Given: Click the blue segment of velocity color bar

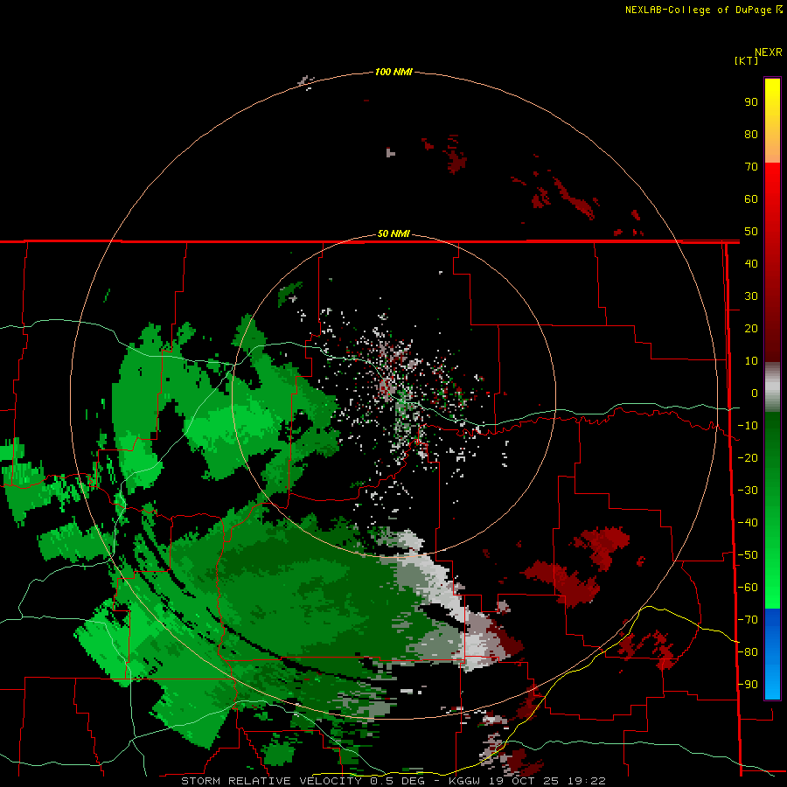Looking at the screenshot, I should 772,654.
